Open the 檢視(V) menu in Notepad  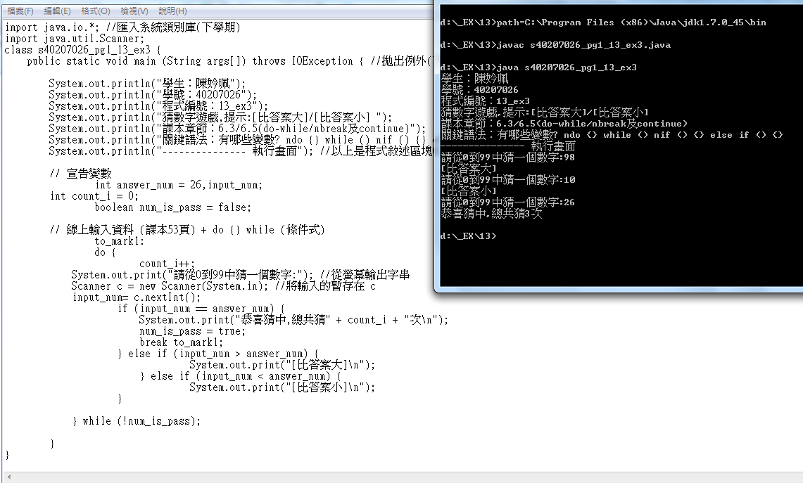point(134,11)
